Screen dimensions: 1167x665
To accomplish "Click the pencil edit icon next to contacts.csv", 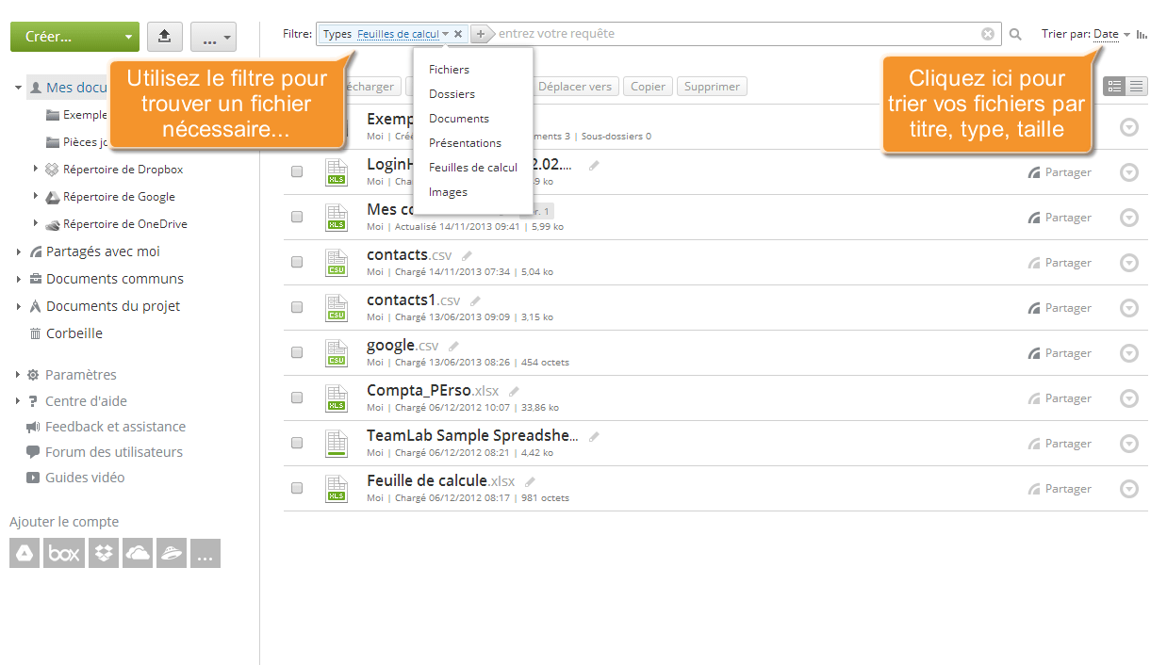I will click(468, 256).
